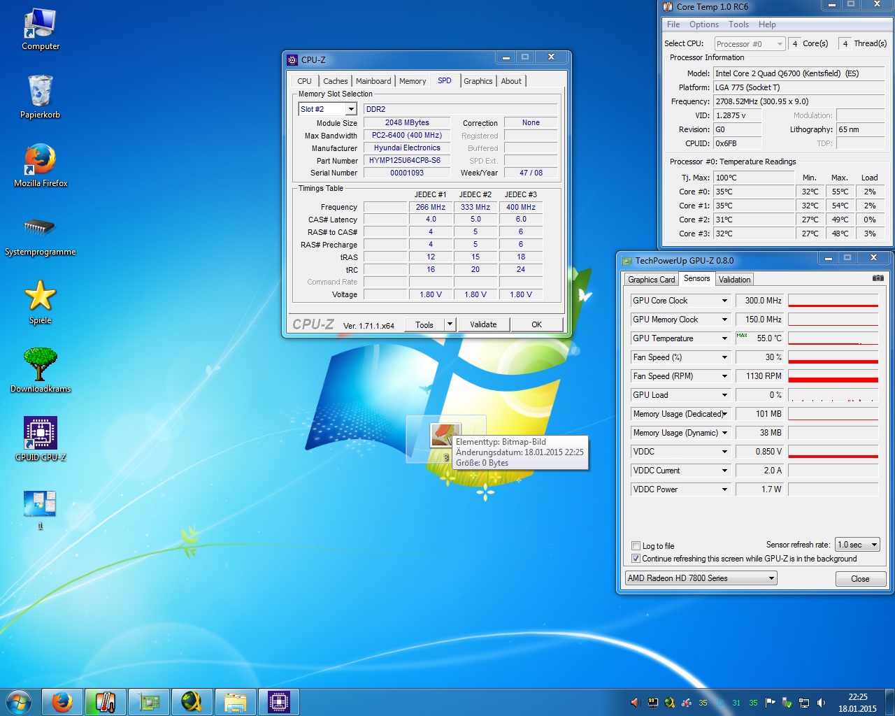Viewport: 895px width, 716px height.
Task: Click the Close button in GPU-Z
Action: click(x=860, y=579)
